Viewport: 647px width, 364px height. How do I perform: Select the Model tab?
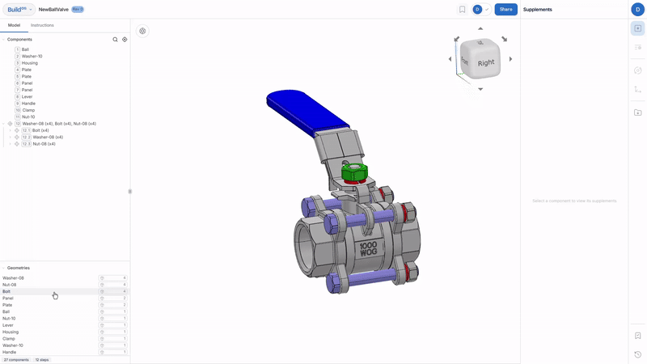14,25
